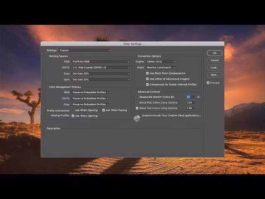Toggle Blend Text Colors Using Gamma
This screenshot has width=265, height=199.
tap(137, 108)
